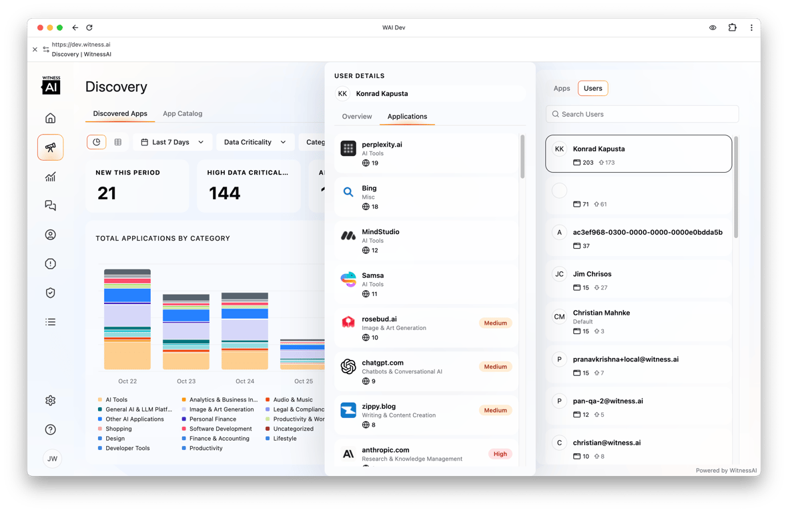Select the Discovery telescope sidebar icon

[50, 147]
